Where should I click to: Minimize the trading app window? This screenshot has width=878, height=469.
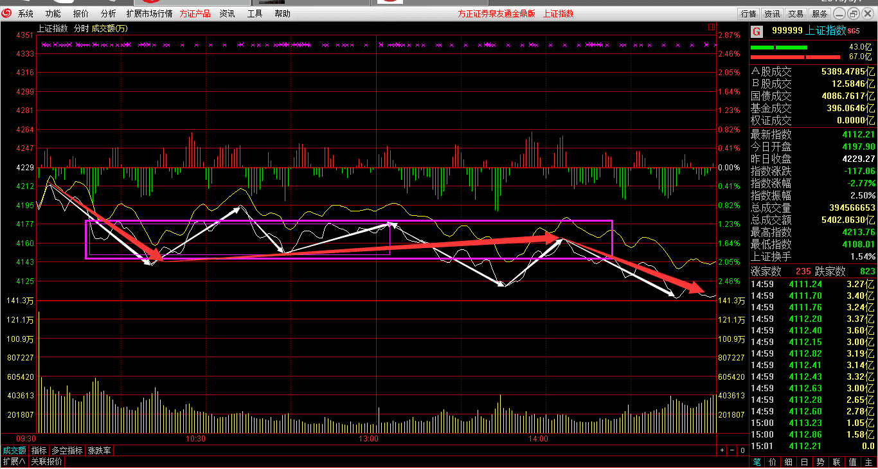(x=839, y=13)
